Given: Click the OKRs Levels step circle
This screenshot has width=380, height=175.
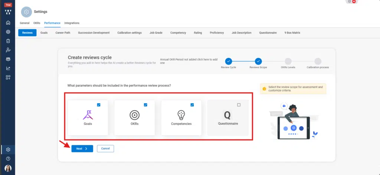Looking at the screenshot, I should [288, 61].
